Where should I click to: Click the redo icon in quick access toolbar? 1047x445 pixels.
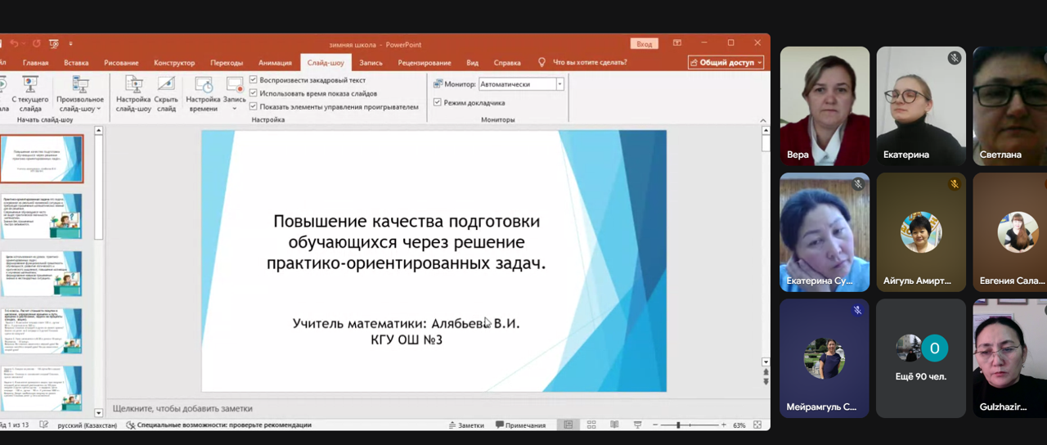pos(36,43)
